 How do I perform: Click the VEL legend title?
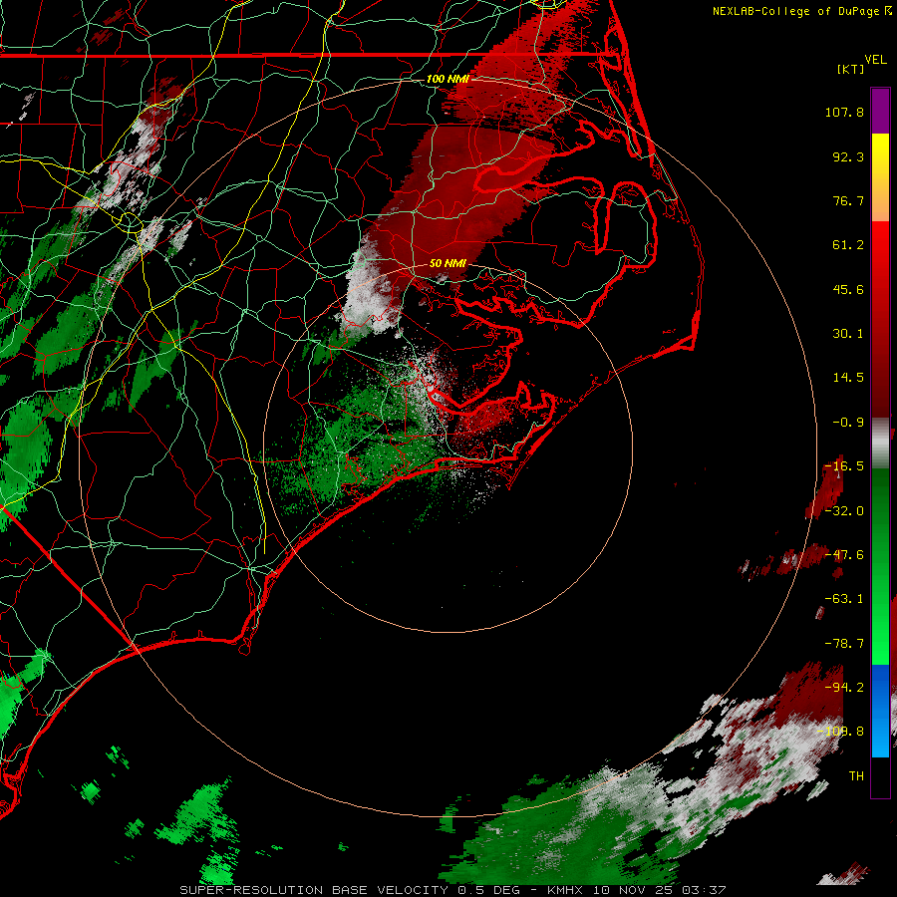pyautogui.click(x=875, y=60)
